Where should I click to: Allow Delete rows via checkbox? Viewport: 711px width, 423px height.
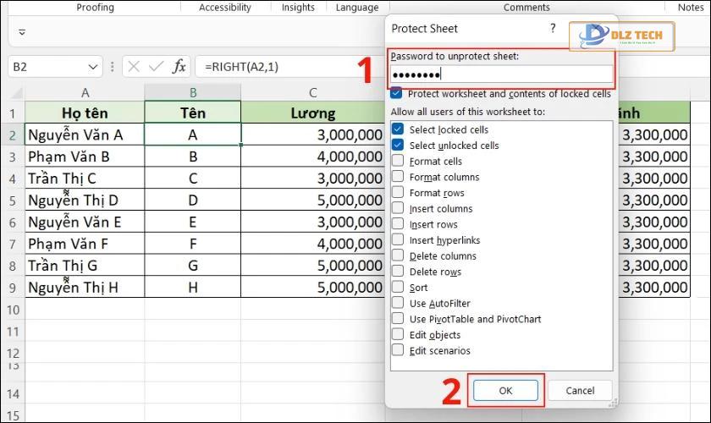(398, 271)
